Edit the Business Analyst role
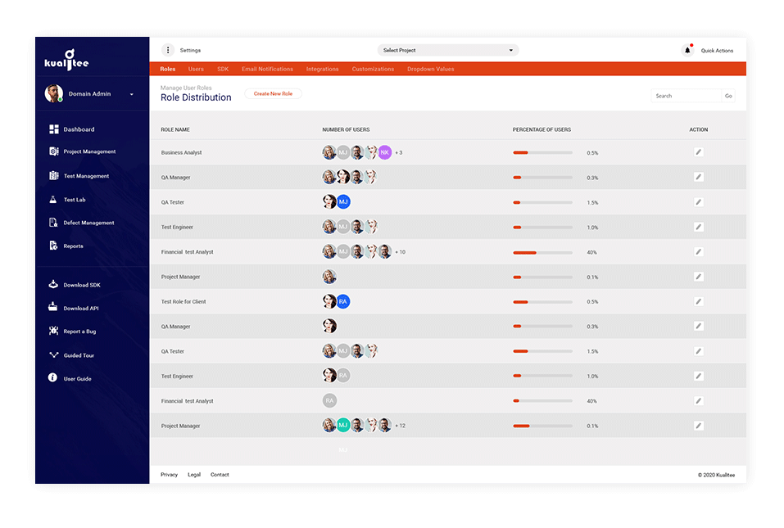 698,152
